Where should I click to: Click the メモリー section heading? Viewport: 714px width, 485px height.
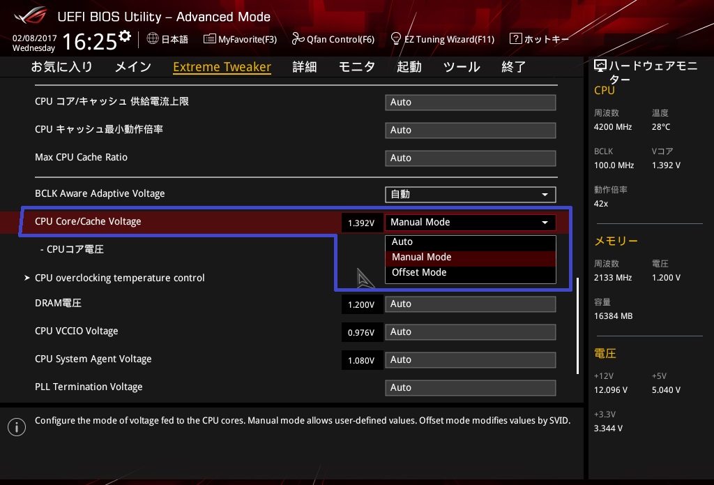616,241
